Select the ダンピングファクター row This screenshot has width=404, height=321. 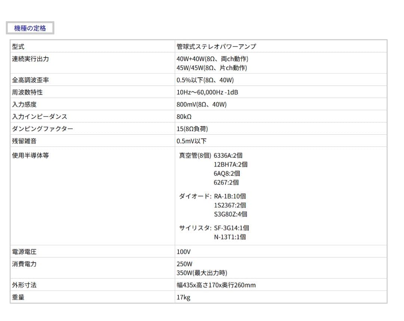click(x=36, y=129)
